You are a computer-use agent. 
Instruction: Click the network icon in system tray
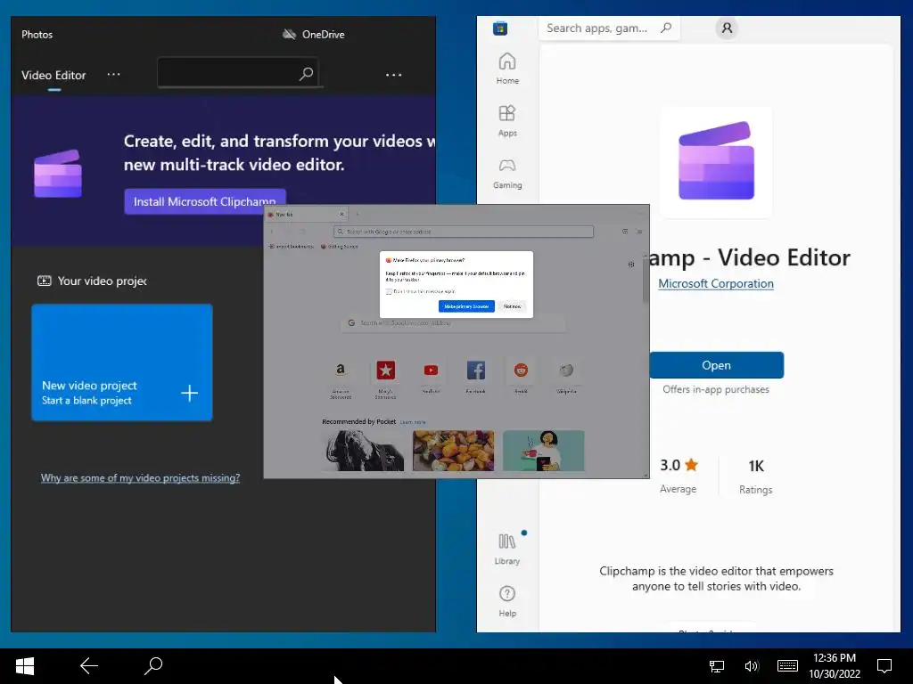tap(717, 666)
